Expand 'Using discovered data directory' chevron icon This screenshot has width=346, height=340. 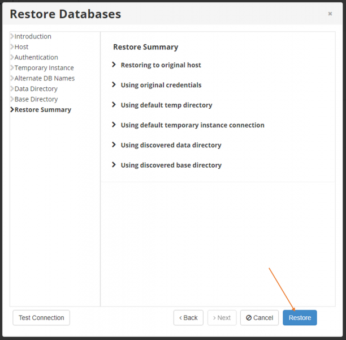[x=114, y=144]
